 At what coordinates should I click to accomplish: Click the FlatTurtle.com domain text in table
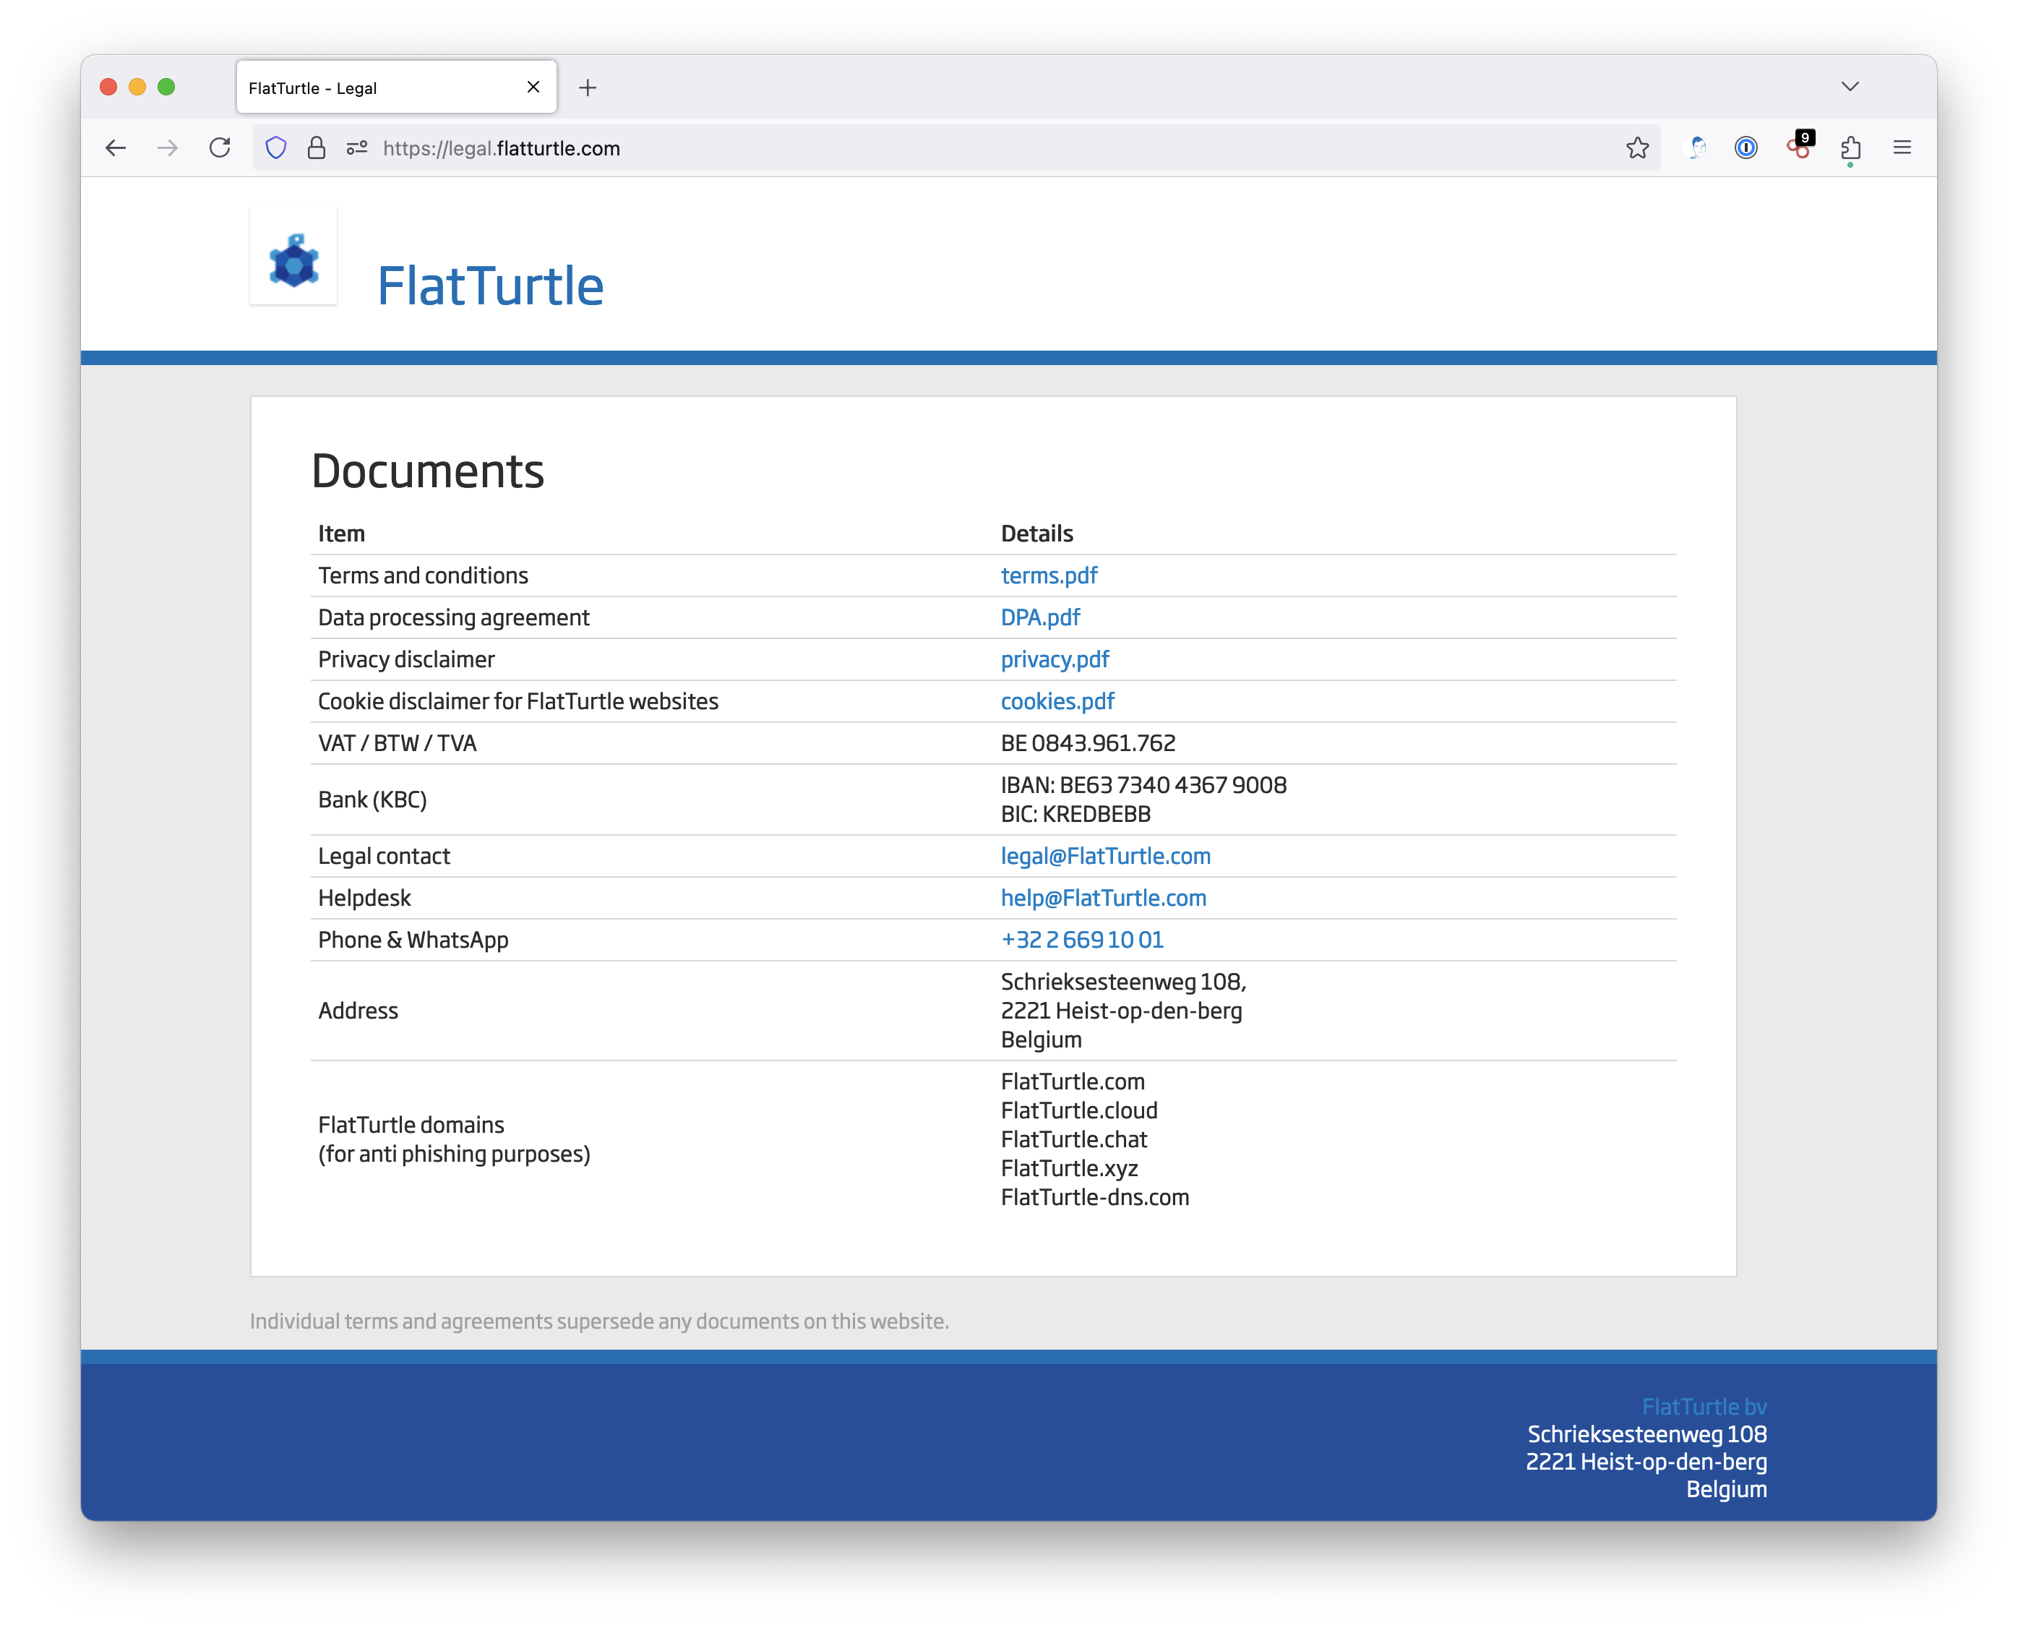(x=1073, y=1082)
